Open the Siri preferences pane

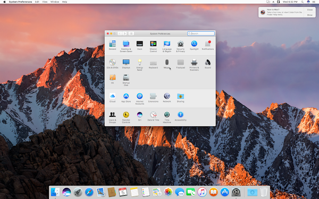click(x=139, y=116)
